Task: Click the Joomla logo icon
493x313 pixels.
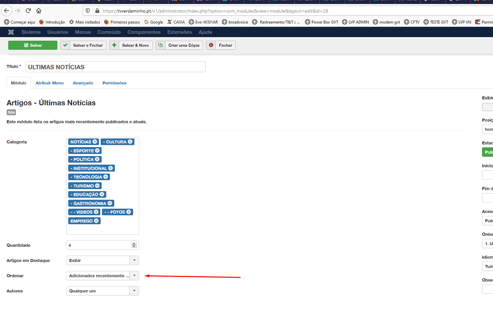Action: point(11,32)
